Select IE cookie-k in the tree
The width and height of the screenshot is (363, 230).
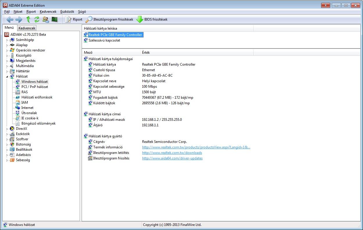(x=30, y=118)
